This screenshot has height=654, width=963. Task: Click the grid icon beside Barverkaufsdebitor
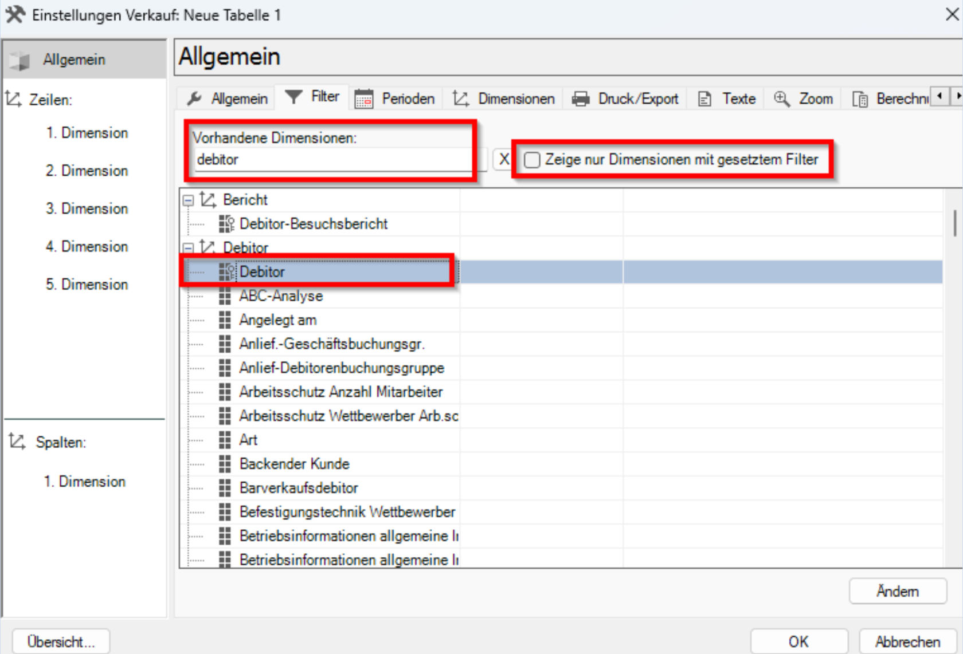click(x=225, y=488)
